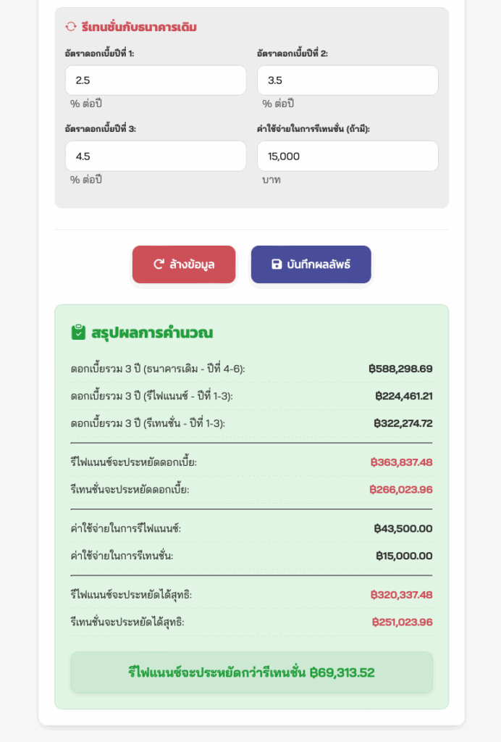Viewport: 501px width, 742px height.
Task: Click the sync icon beside the รีเทนชั่นกับธนาคารเดิม heading
Action: point(71,27)
